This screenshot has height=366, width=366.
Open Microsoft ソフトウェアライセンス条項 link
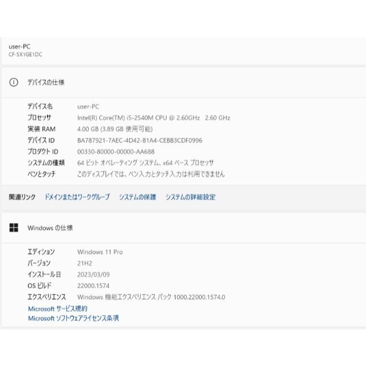coord(73,318)
